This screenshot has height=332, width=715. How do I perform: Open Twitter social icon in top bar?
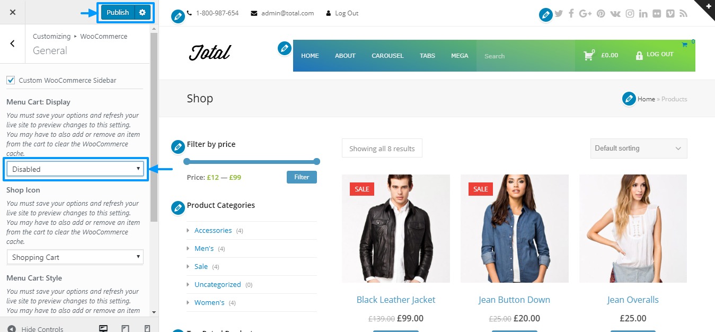click(x=559, y=14)
